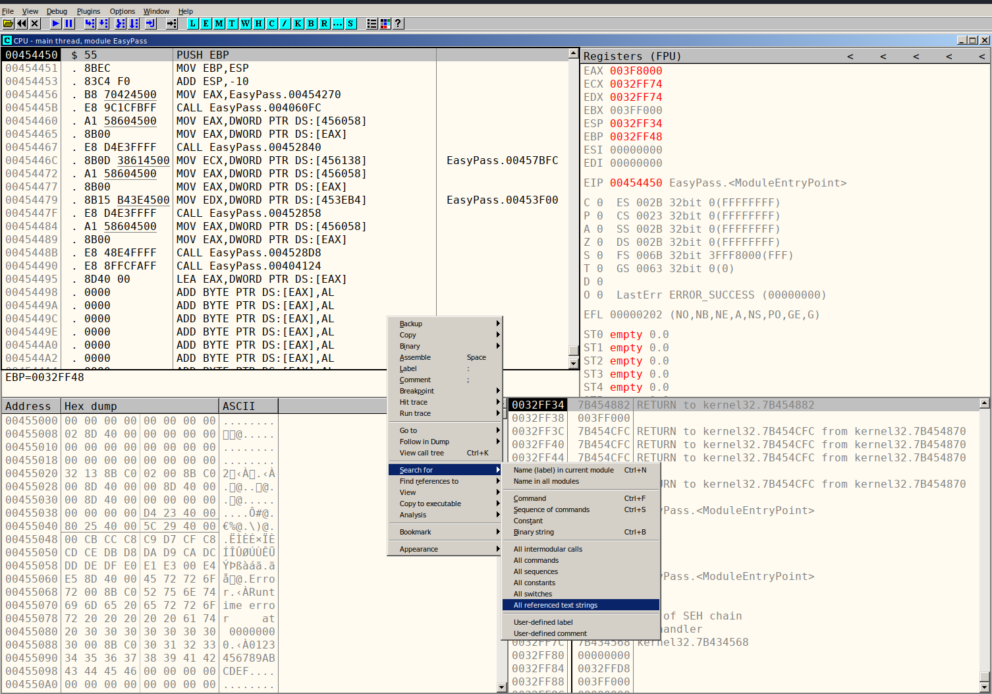The width and height of the screenshot is (992, 694).
Task: Expand the Bookmark submenu
Action: click(445, 532)
